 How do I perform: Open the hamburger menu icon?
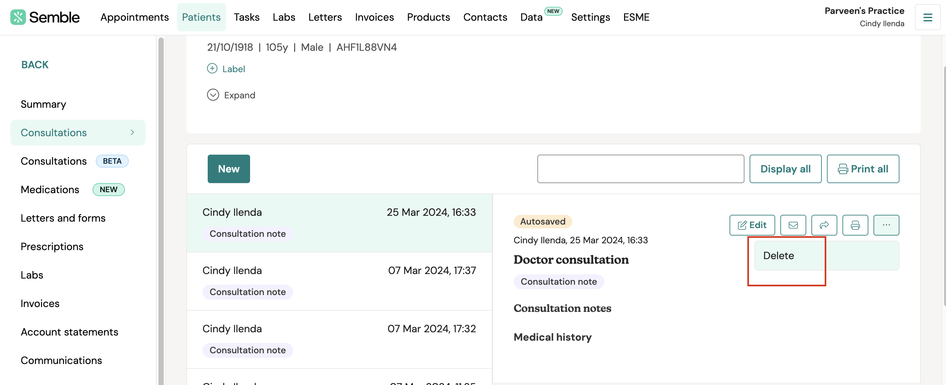pos(928,17)
